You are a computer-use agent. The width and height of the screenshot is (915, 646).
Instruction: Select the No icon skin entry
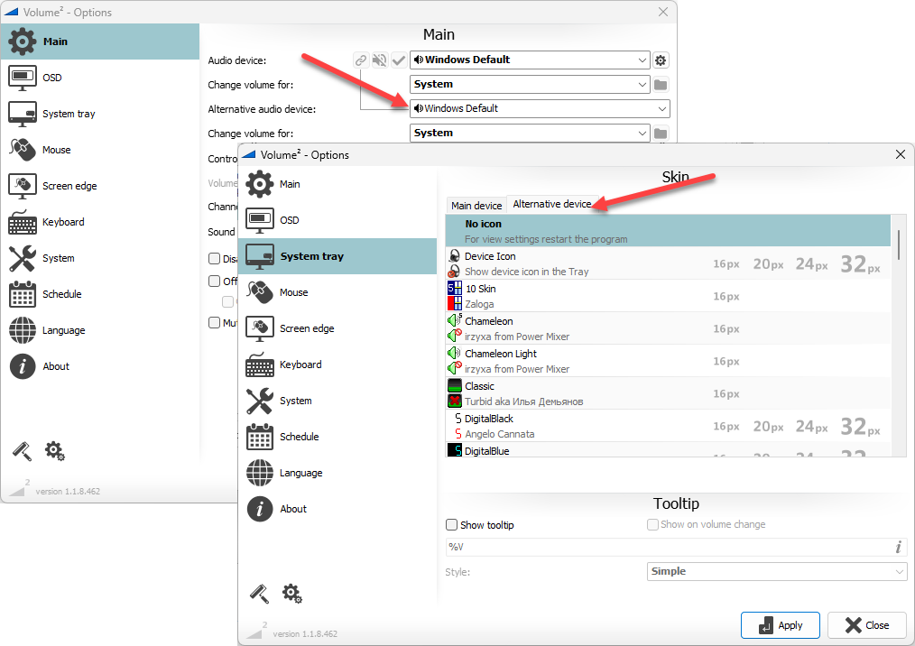[x=668, y=230]
